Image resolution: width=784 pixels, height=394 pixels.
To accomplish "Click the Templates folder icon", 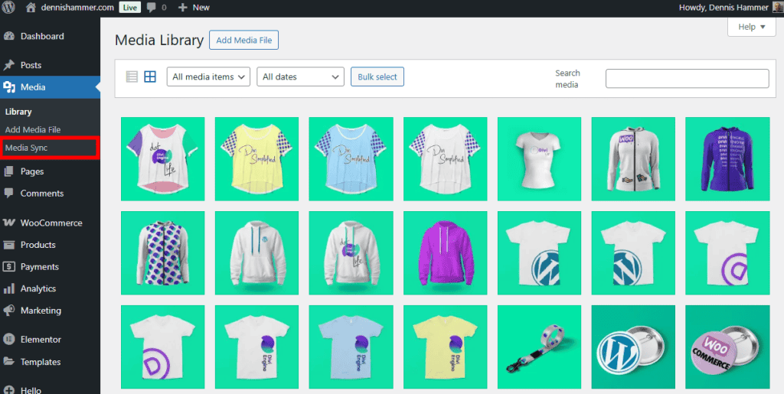I will pos(8,362).
